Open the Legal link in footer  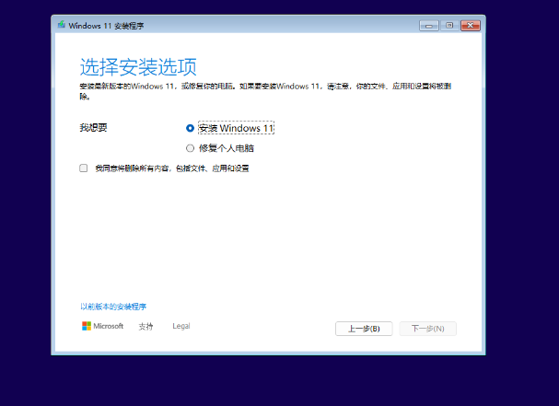click(x=181, y=327)
